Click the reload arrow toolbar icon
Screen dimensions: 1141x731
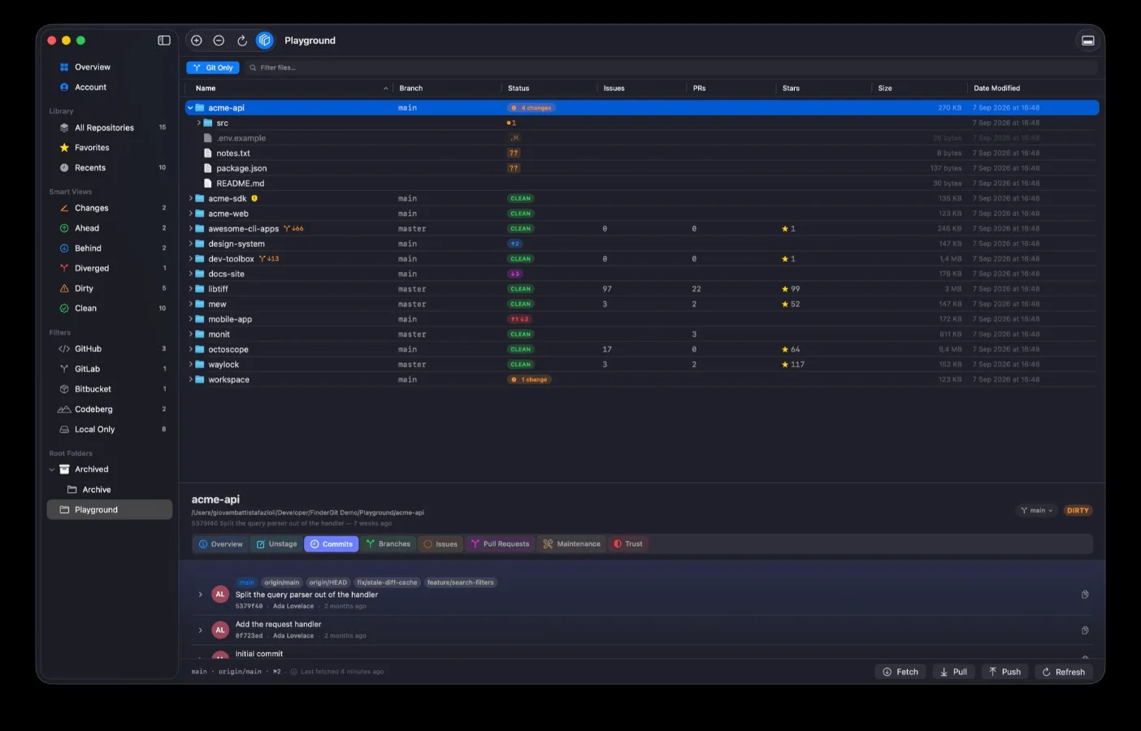point(242,41)
